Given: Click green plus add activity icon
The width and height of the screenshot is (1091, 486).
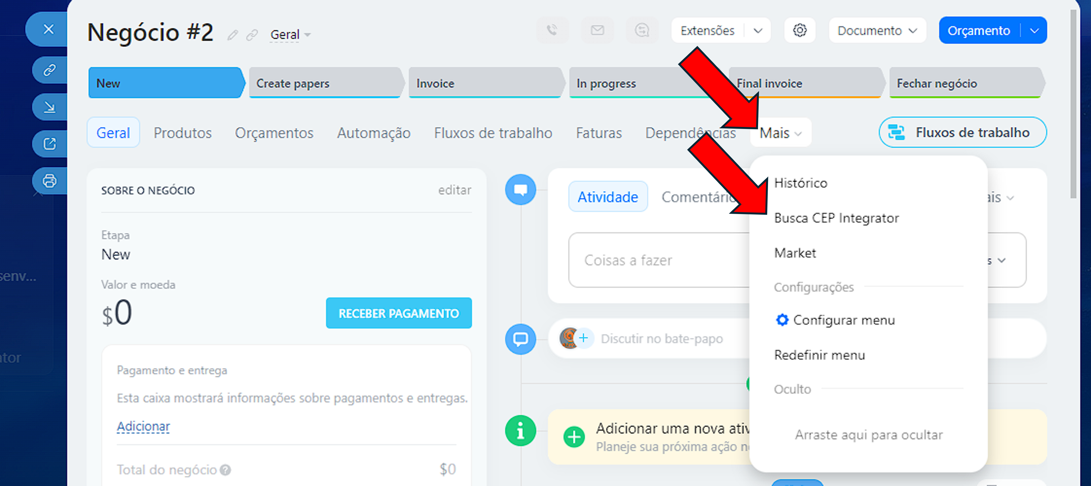Looking at the screenshot, I should click(574, 437).
